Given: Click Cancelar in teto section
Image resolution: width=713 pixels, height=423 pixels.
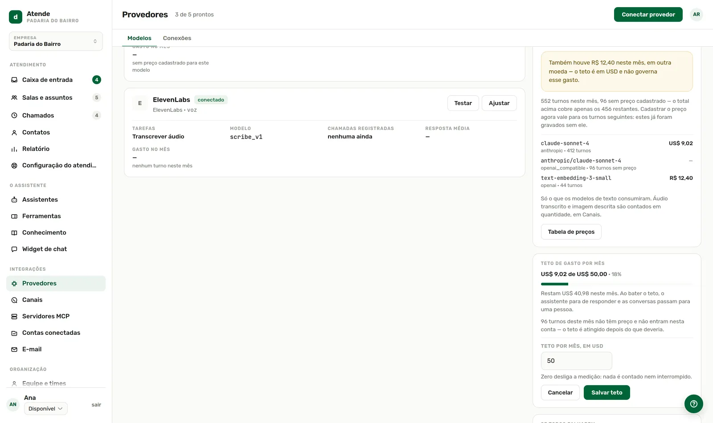Looking at the screenshot, I should click(x=560, y=393).
